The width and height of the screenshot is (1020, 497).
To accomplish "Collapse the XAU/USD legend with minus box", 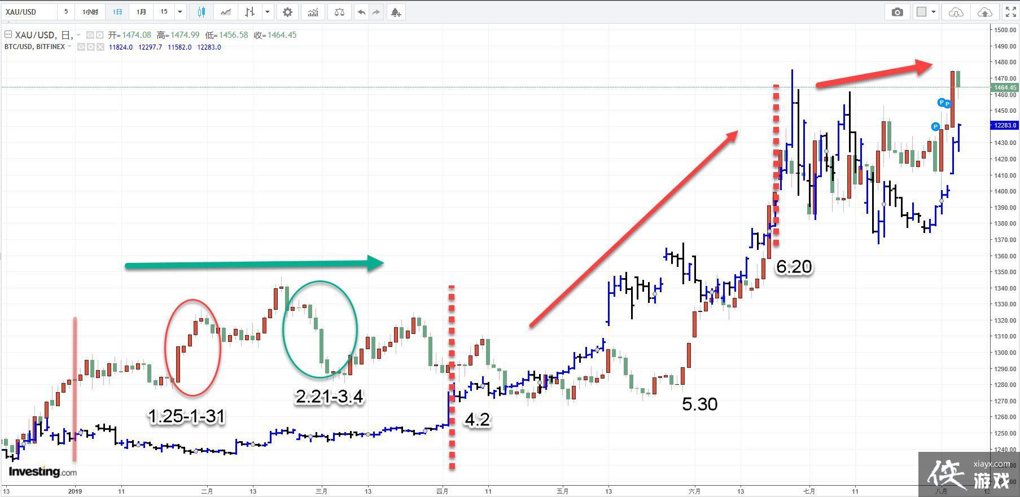I will pyautogui.click(x=8, y=34).
